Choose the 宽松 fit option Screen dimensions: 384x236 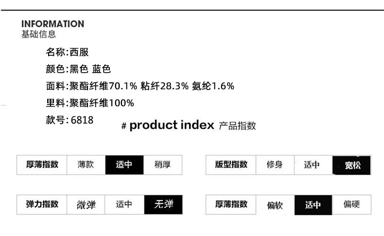pyautogui.click(x=352, y=165)
